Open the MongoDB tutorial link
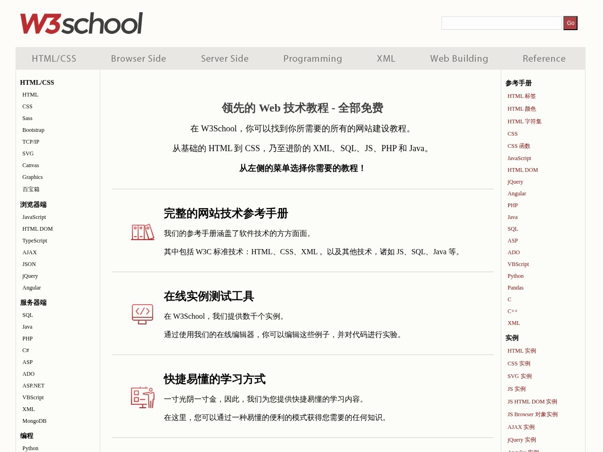This screenshot has height=452, width=603. point(34,421)
